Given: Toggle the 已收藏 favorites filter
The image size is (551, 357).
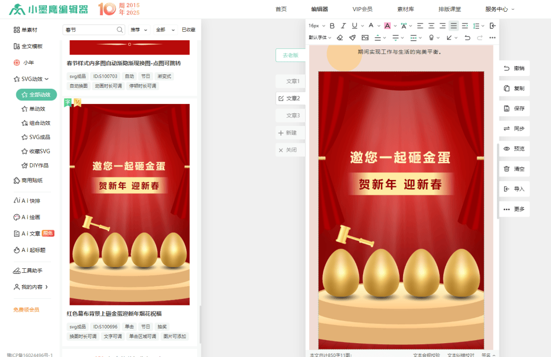Looking at the screenshot, I should (188, 30).
